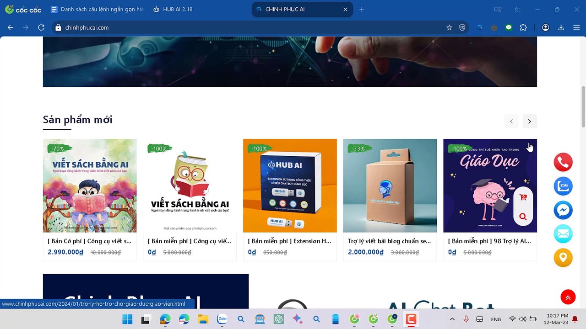Image resolution: width=586 pixels, height=329 pixels.
Task: Open the Zalo app in the taskbar
Action: tap(222, 319)
